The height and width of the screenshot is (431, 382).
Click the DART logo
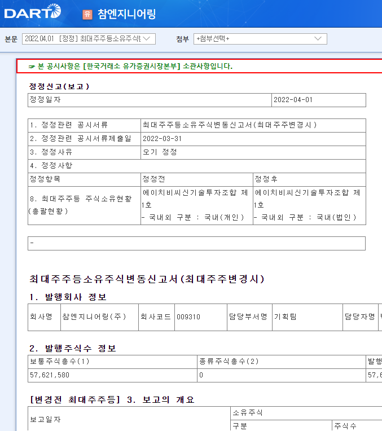[33, 11]
